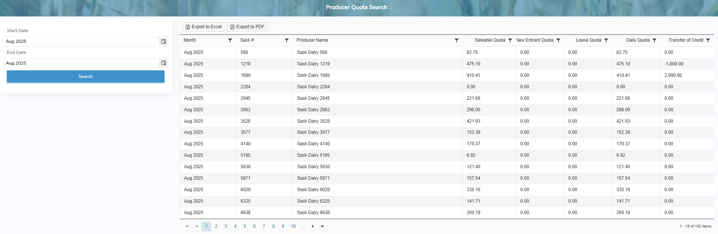
Task: Go to page 2 of results
Action: coord(216,226)
